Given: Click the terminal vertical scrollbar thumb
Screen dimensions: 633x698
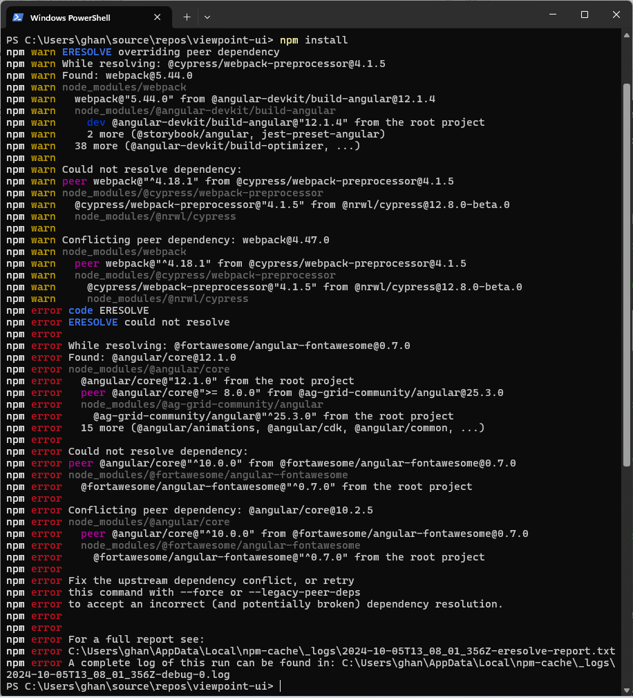Looking at the screenshot, I should 626,274.
